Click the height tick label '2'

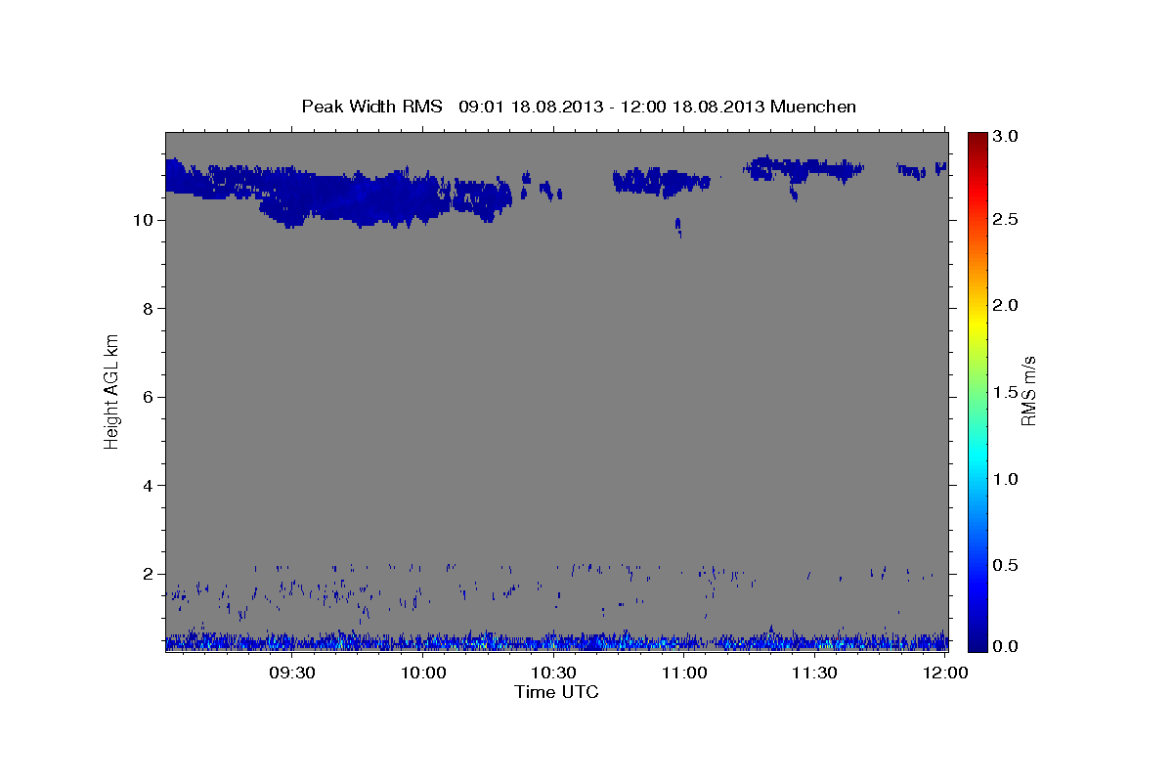pos(149,574)
